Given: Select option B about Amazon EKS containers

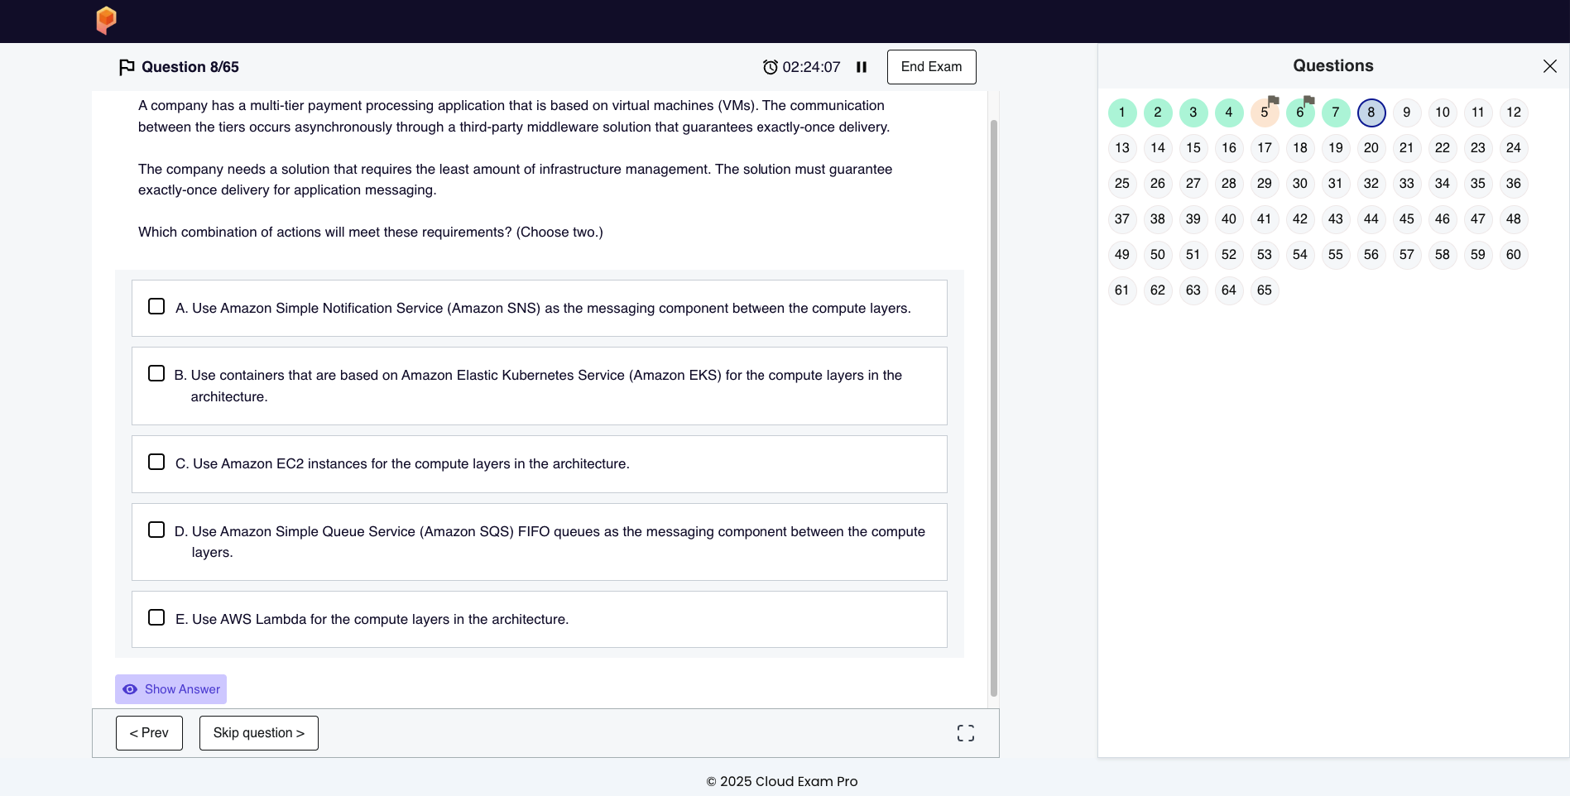Looking at the screenshot, I should tap(156, 374).
